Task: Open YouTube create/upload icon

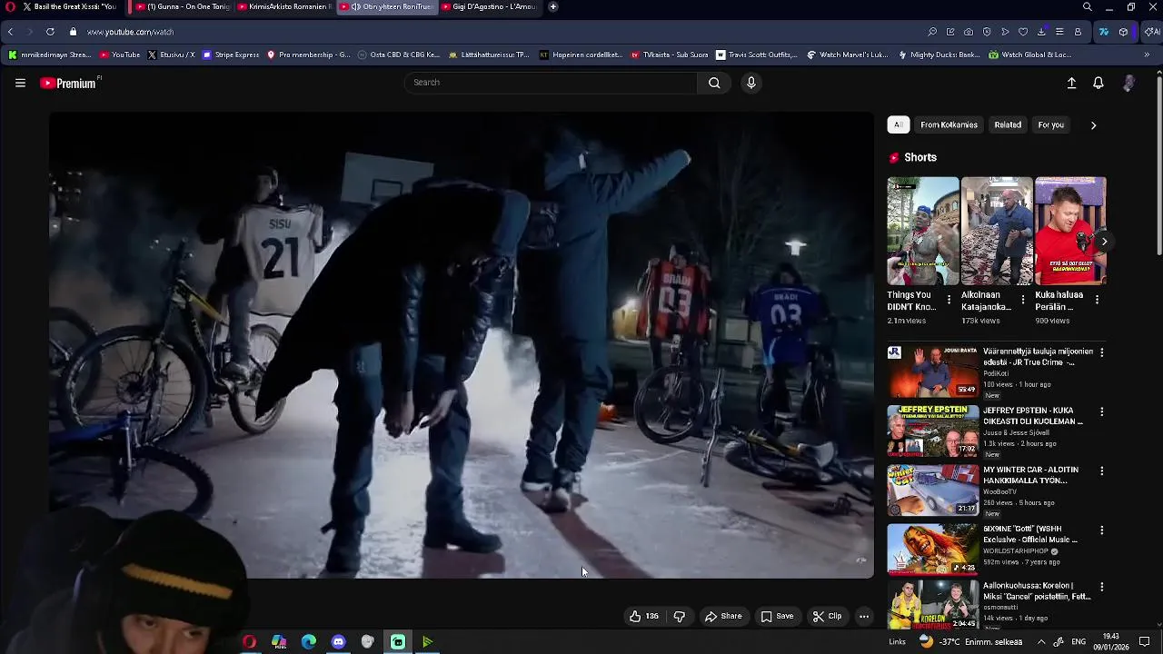Action: [x=1071, y=83]
